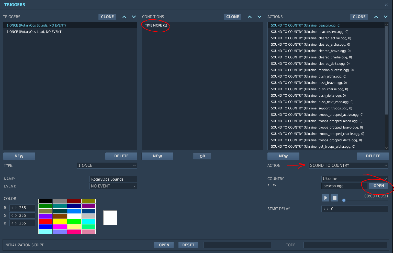Screen dimensions: 394x253
Task: Click the trigger NAME input field
Action: pyautogui.click(x=113, y=179)
